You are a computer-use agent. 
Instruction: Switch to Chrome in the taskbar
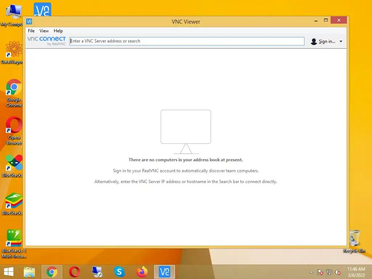click(x=52, y=272)
